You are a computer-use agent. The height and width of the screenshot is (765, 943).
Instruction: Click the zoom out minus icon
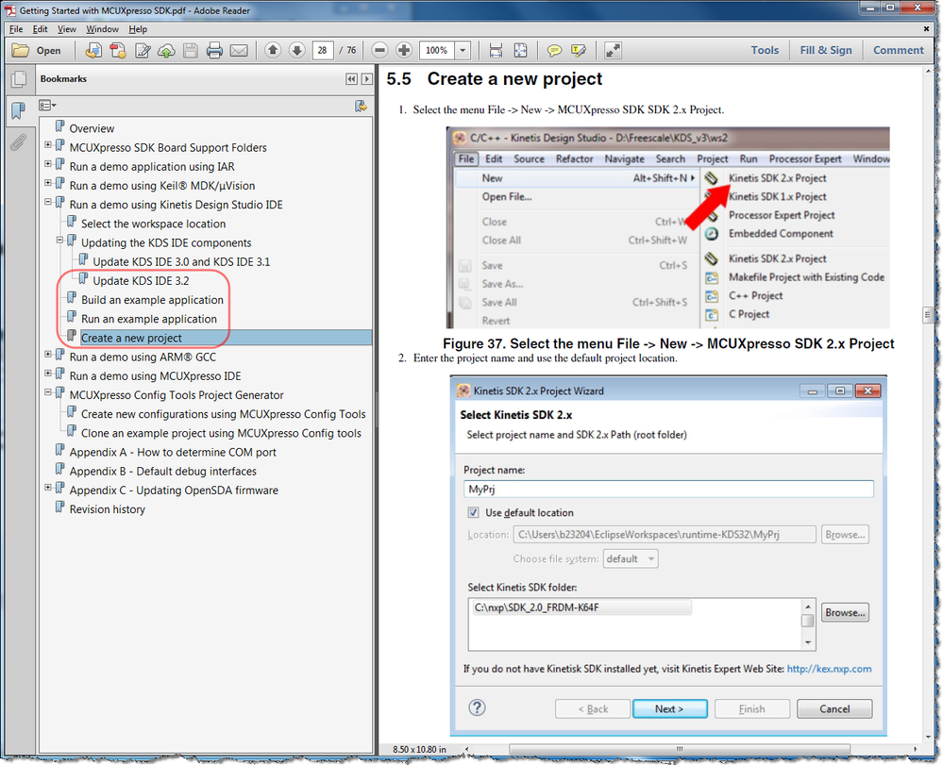point(379,51)
